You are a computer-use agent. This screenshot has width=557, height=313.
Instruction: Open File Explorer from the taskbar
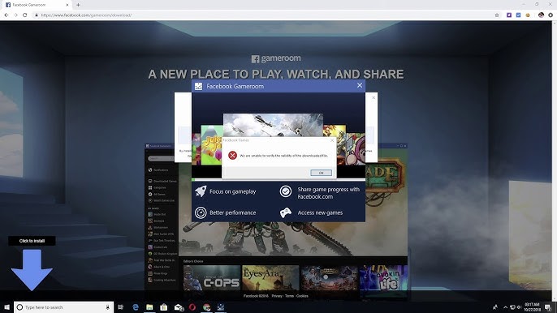tap(149, 307)
